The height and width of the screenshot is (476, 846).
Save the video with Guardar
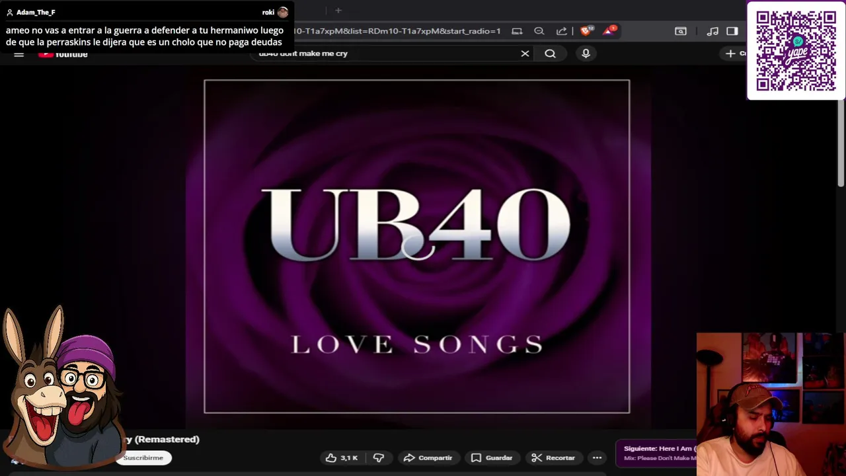(492, 457)
